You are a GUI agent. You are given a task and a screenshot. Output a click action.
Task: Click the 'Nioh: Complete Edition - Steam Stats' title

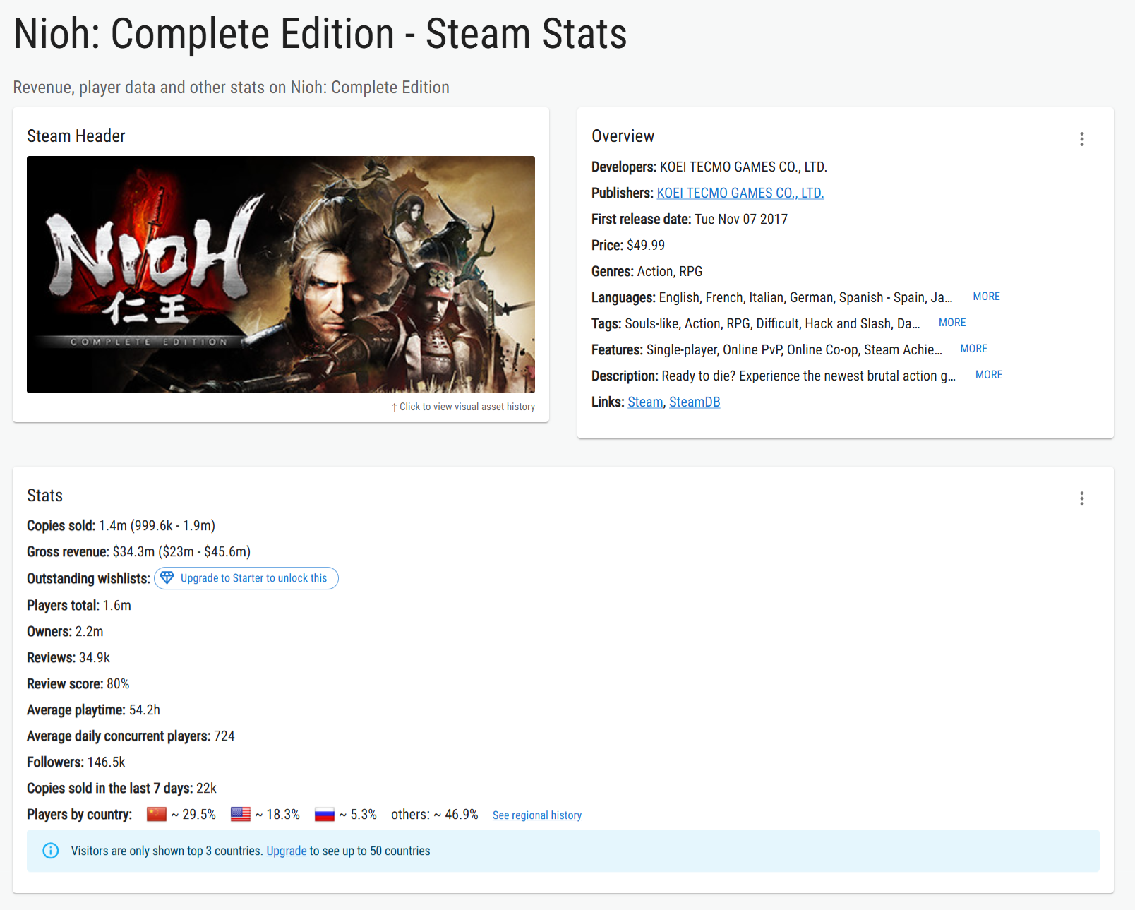coord(320,34)
